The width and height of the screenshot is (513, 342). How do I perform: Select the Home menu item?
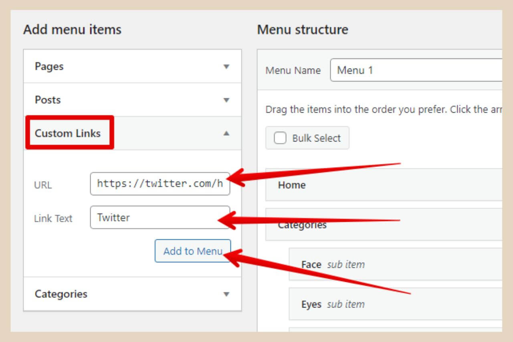(291, 185)
